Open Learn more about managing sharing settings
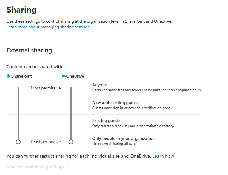The width and height of the screenshot is (228, 175). click(48, 27)
